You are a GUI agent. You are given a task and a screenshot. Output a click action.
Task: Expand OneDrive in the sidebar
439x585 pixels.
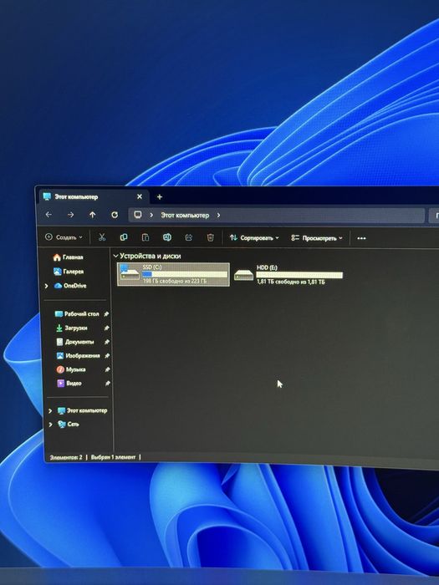(x=47, y=286)
